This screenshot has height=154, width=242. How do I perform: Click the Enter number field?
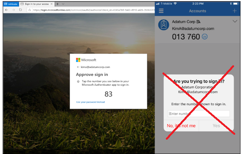199,114
